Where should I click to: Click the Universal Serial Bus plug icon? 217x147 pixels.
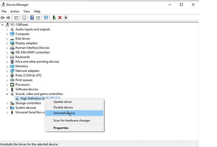(12, 112)
